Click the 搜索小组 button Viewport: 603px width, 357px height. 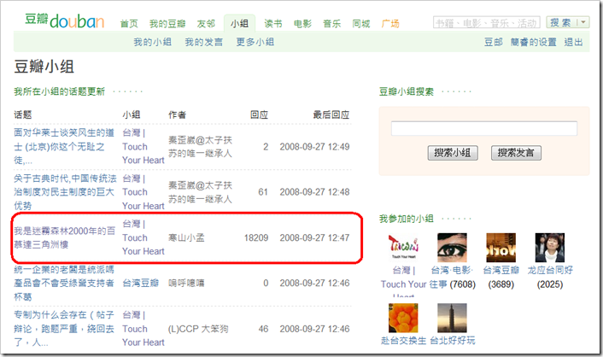(453, 153)
